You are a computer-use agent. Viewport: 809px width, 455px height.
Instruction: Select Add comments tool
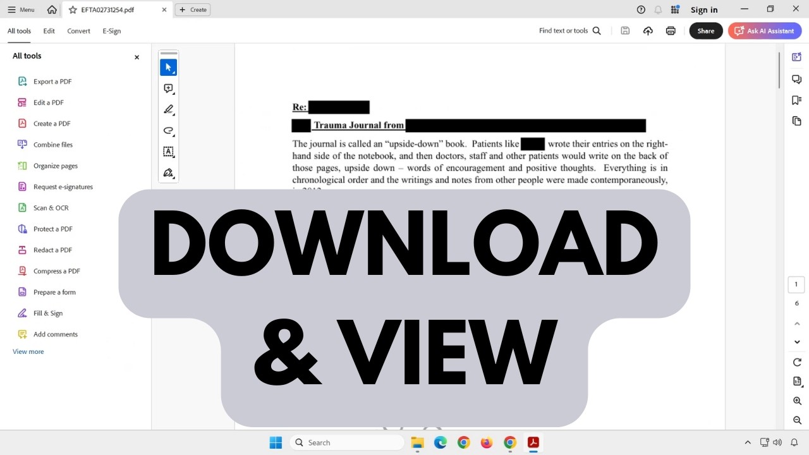[47, 334]
